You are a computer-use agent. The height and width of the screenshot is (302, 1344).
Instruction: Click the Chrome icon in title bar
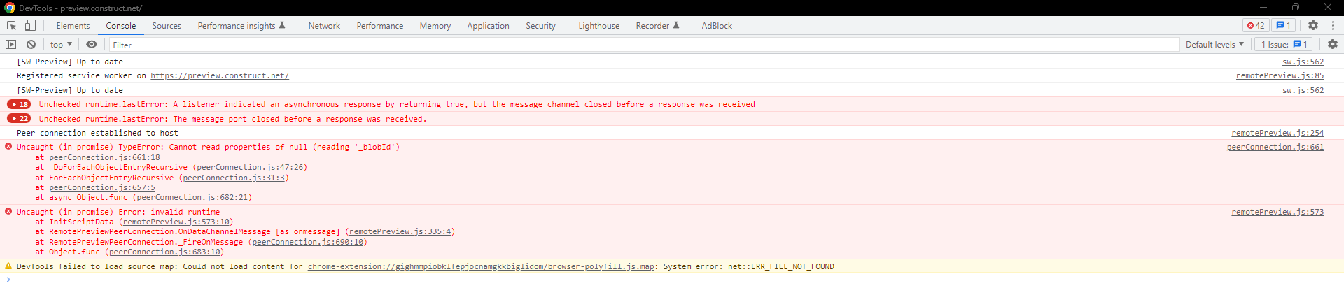tap(9, 8)
